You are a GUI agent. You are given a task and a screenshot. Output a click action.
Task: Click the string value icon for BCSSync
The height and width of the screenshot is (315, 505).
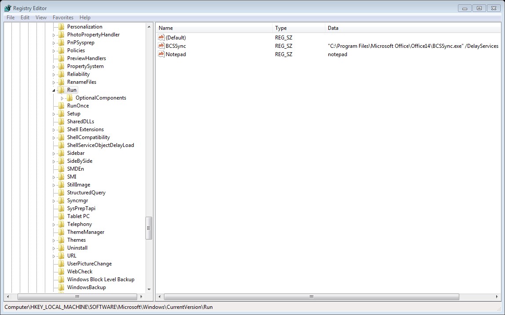[161, 46]
